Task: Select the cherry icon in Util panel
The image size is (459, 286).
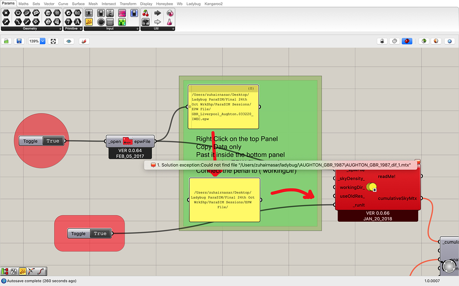Action: [x=146, y=13]
